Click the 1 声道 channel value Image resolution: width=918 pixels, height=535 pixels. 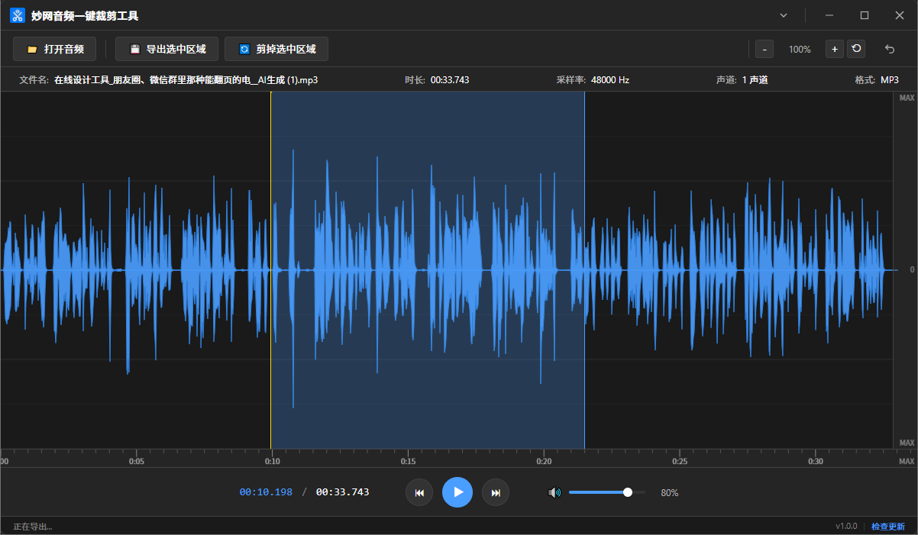[755, 80]
